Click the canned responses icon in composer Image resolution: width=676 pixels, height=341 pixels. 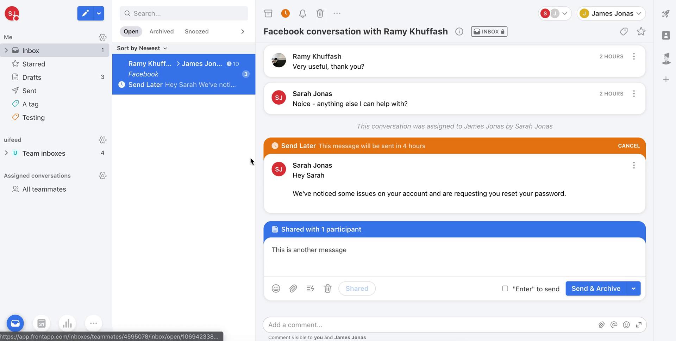(x=310, y=289)
